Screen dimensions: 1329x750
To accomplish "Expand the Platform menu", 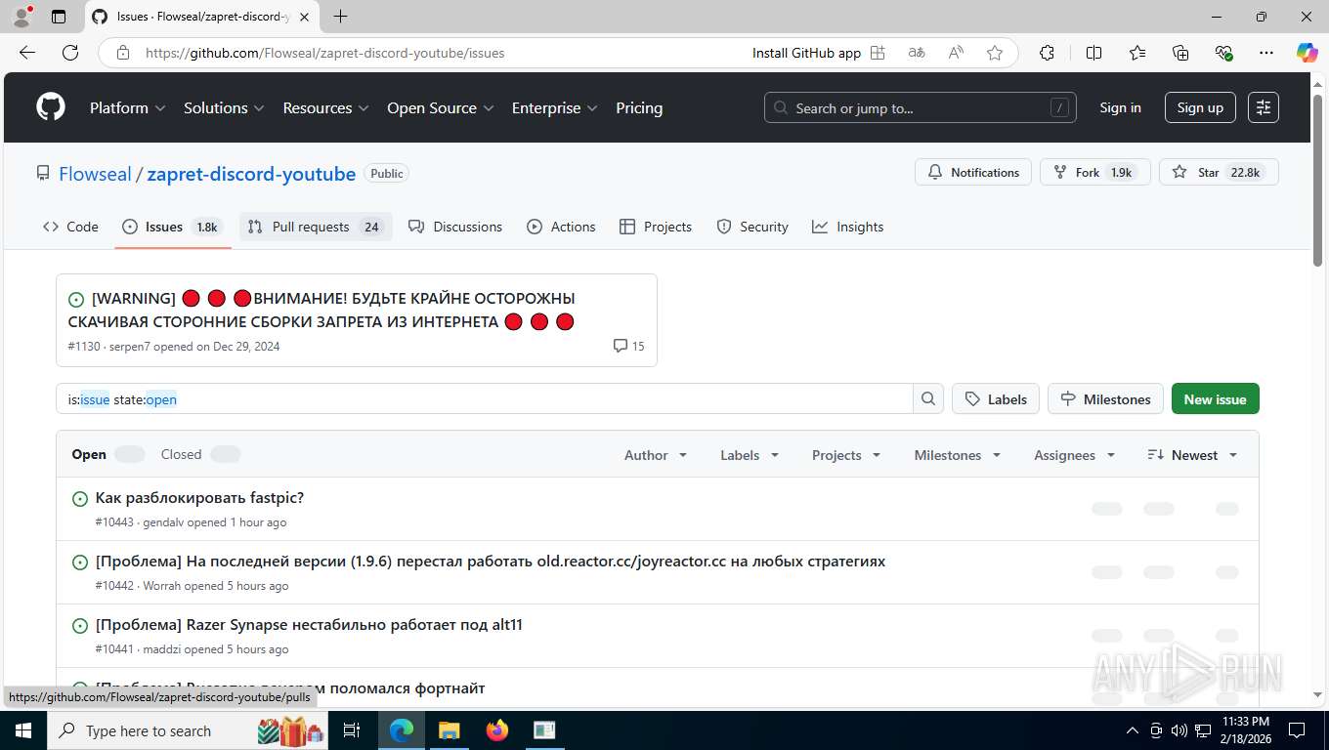I will tap(128, 108).
